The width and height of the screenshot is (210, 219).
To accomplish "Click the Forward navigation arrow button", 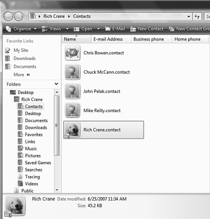I will click(x=19, y=16).
